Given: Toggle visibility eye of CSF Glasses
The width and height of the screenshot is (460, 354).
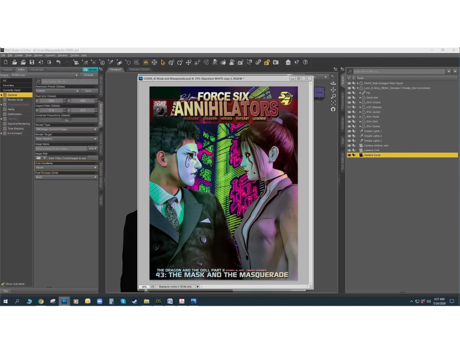Looking at the screenshot, I should [x=349, y=107].
